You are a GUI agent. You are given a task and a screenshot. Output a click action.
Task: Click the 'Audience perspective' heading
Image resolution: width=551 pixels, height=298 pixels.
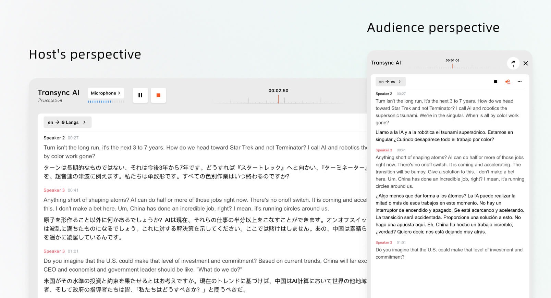(x=433, y=28)
